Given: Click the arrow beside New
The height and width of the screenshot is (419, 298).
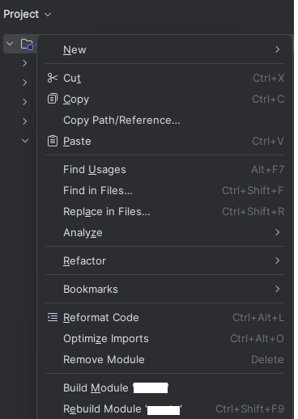Looking at the screenshot, I should (277, 49).
